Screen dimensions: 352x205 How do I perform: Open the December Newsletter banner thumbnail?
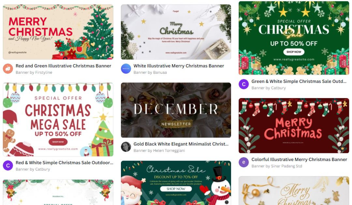(176, 110)
